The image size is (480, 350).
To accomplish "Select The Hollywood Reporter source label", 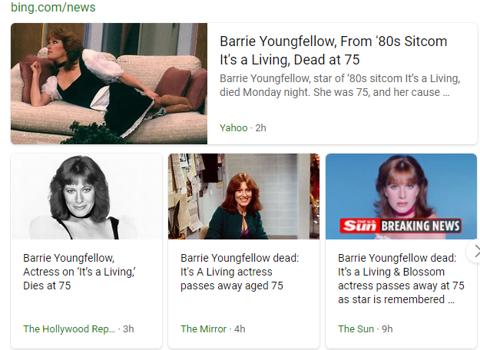I will pyautogui.click(x=68, y=329).
